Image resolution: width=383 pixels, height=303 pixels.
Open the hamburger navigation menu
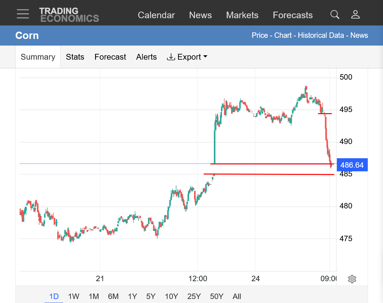pyautogui.click(x=23, y=14)
